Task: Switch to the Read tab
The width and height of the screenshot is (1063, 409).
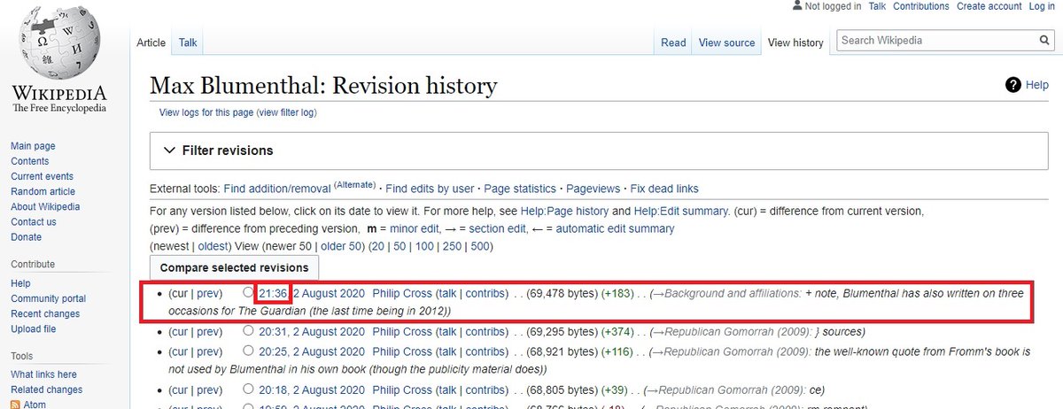Action: pyautogui.click(x=673, y=42)
